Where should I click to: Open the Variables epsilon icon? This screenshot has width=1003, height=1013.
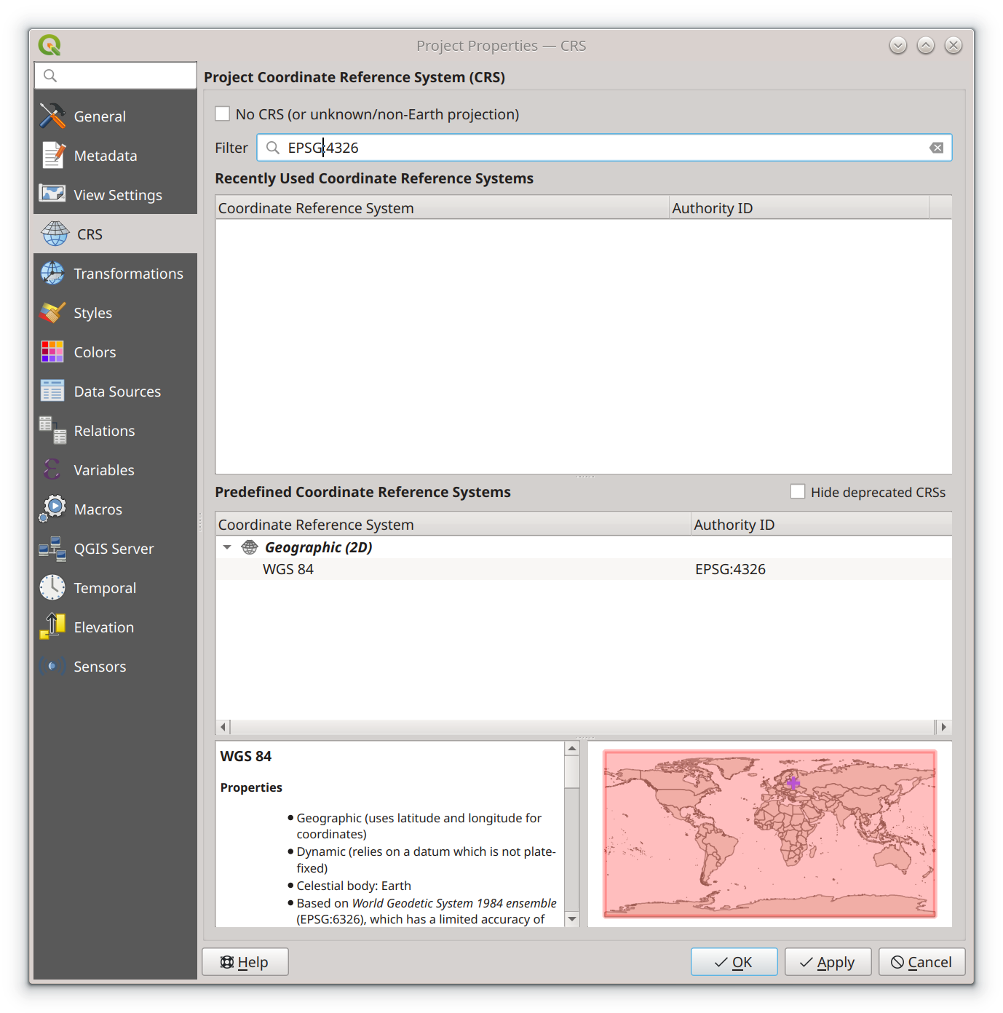click(52, 469)
